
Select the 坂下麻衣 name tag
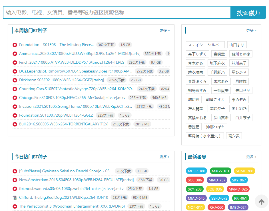[217, 63]
